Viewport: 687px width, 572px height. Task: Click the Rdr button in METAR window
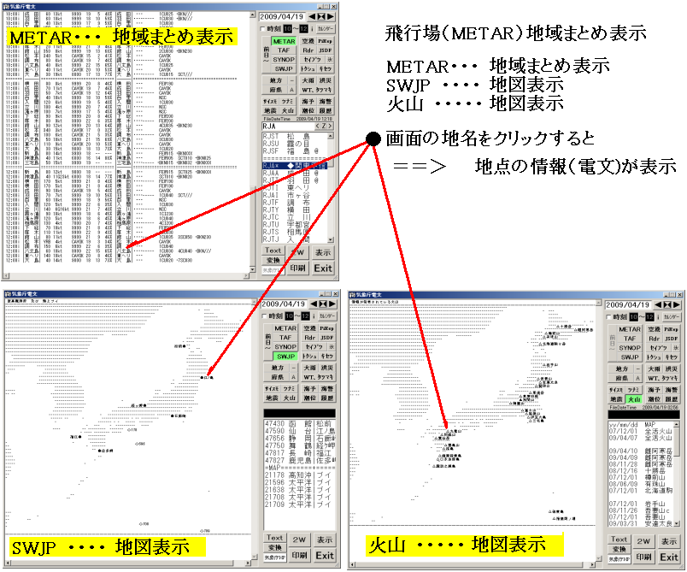(x=308, y=50)
